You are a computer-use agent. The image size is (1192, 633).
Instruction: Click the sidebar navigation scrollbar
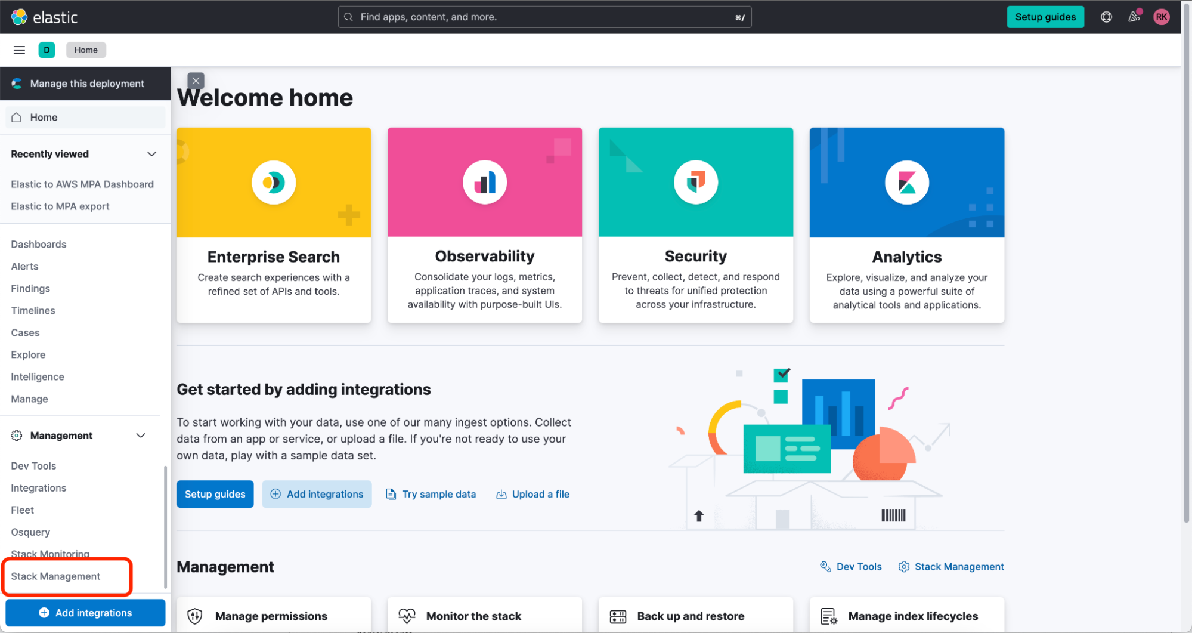tap(165, 527)
